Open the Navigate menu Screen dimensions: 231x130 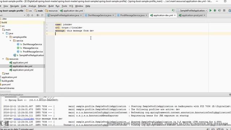[14, 6]
